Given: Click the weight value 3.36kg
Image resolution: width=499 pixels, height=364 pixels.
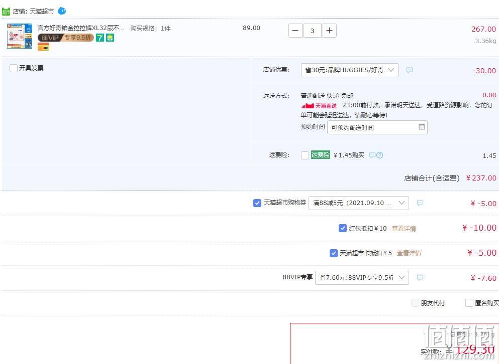Looking at the screenshot, I should (x=485, y=41).
